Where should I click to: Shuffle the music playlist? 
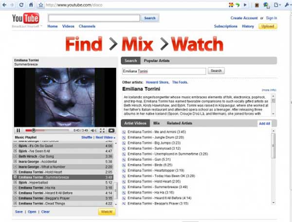click(87, 137)
